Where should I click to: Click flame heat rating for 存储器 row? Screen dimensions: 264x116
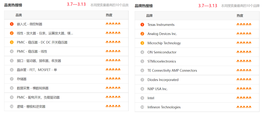coord(113,79)
